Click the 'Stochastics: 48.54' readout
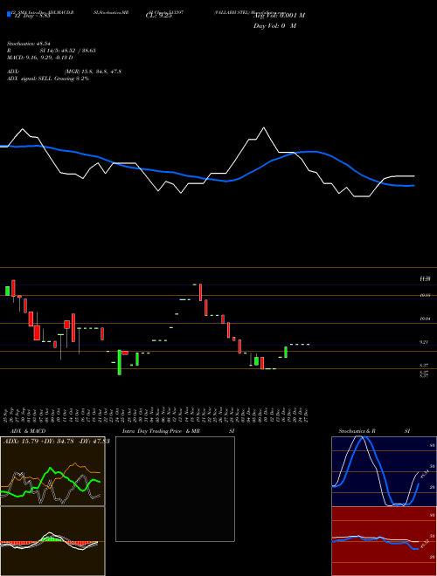The height and width of the screenshot is (576, 437). 29,44
